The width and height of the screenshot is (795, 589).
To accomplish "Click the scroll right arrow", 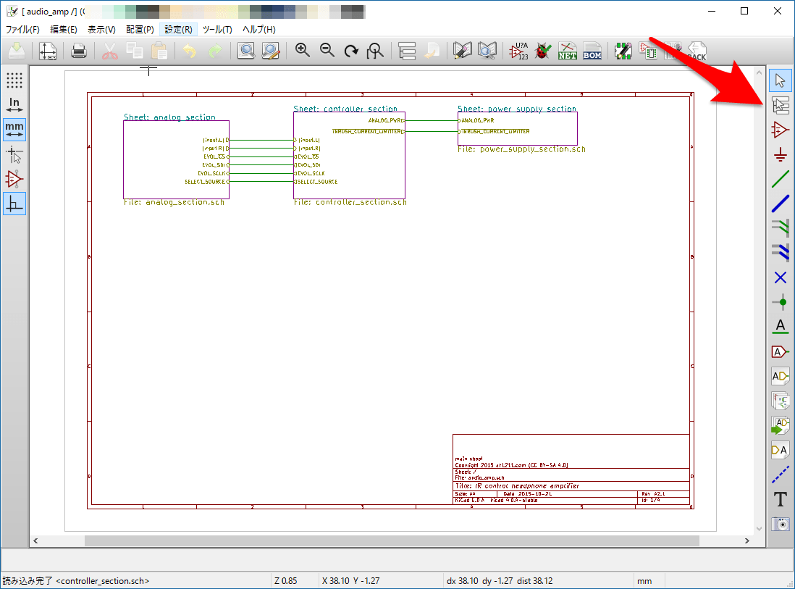I will point(746,540).
